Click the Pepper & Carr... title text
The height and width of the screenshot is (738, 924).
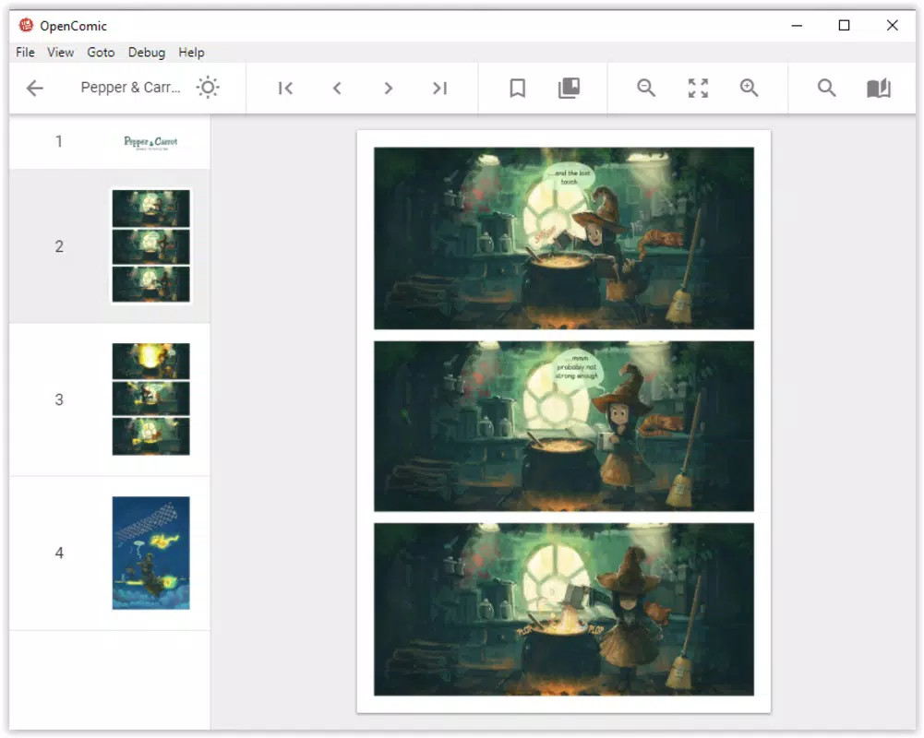tap(130, 88)
